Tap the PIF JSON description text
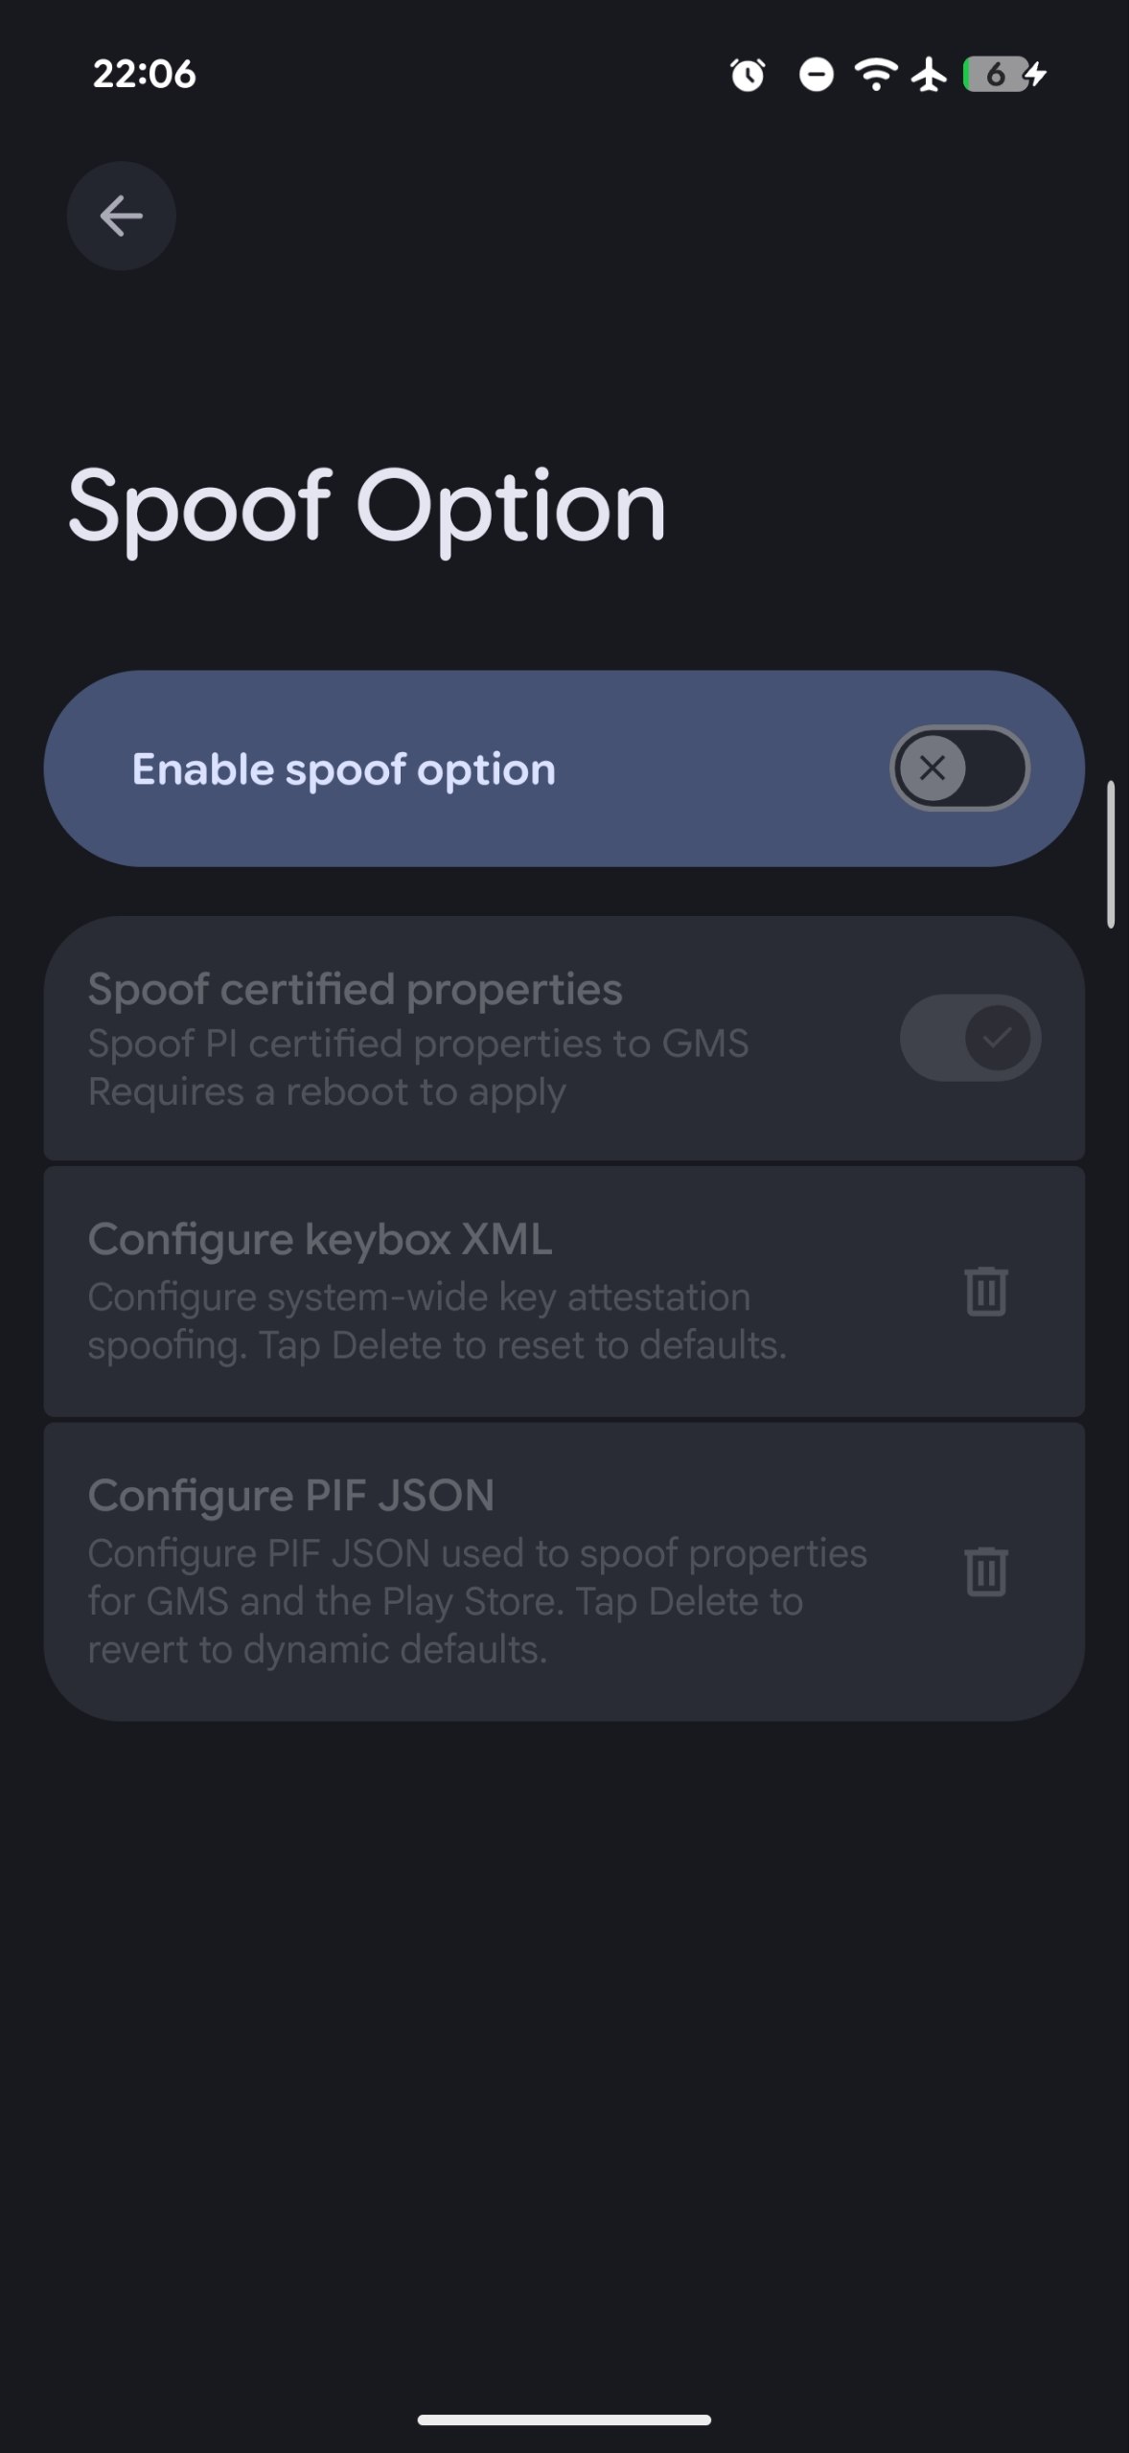1129x2453 pixels. point(477,1601)
